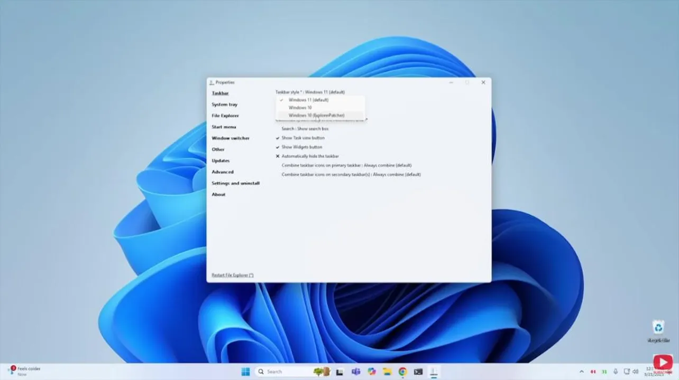The height and width of the screenshot is (380, 679).
Task: Toggle Show Task view button option
Action: (300, 138)
